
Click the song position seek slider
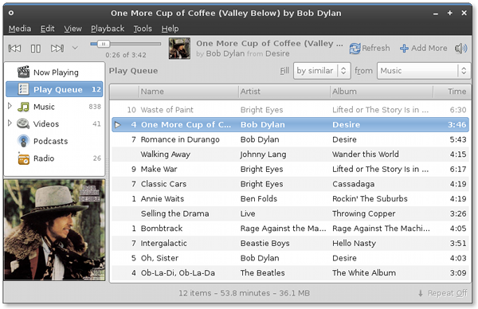pos(126,44)
